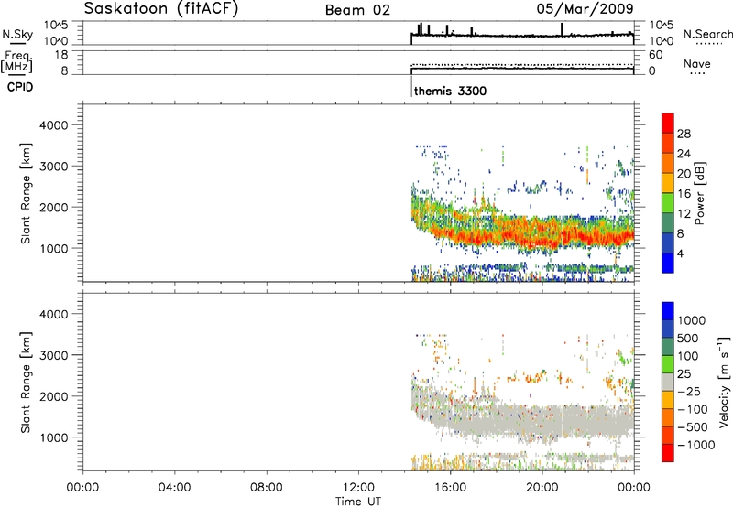The width and height of the screenshot is (733, 507).
Task: Click the '10^5' label on the left noise axis
Action: (x=56, y=26)
